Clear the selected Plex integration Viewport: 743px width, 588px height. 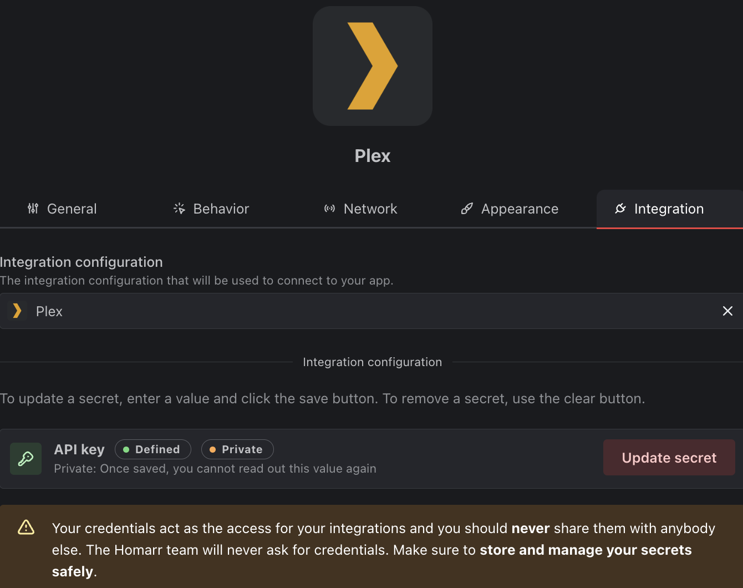727,311
